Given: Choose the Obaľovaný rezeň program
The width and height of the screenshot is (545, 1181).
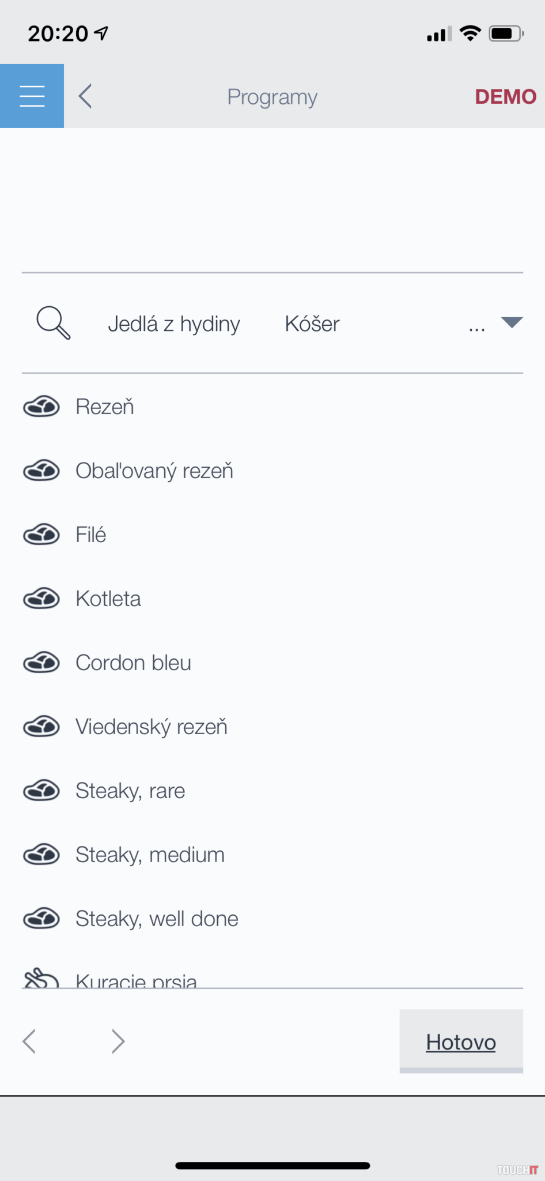Looking at the screenshot, I should pyautogui.click(x=154, y=471).
